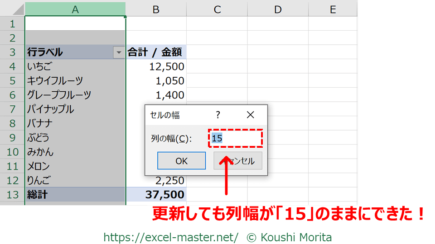The width and height of the screenshot is (435, 244).
Task: Select column D header
Action: click(278, 9)
